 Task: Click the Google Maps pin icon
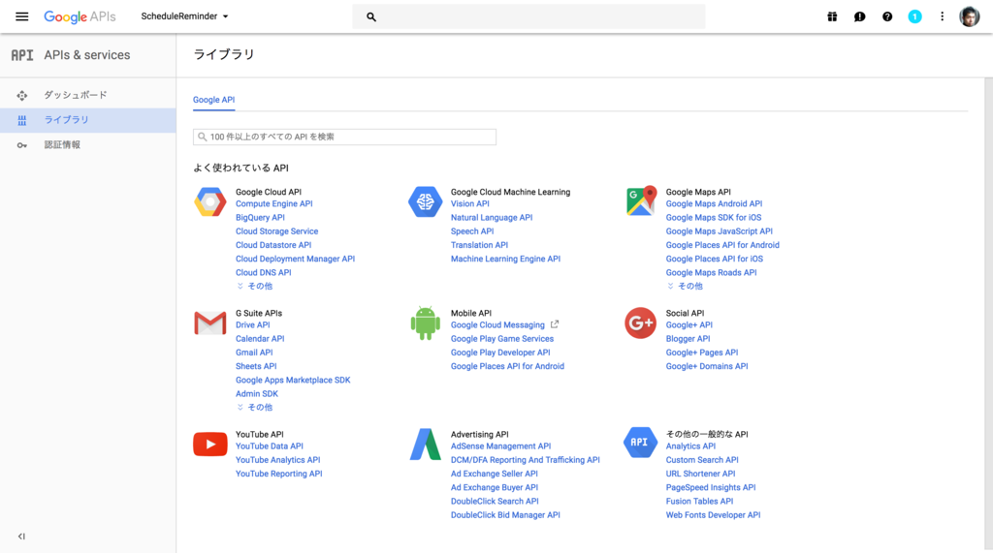(641, 201)
